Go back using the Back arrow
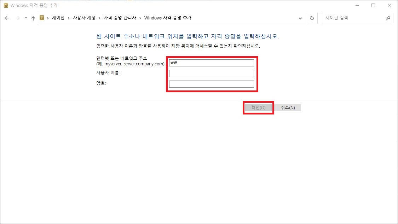Screen dimensions: 398x224 (7, 18)
